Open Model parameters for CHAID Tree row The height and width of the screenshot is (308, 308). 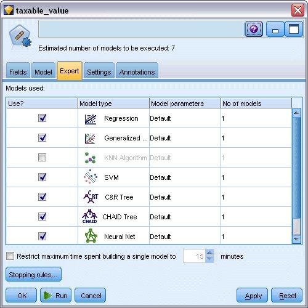185,217
